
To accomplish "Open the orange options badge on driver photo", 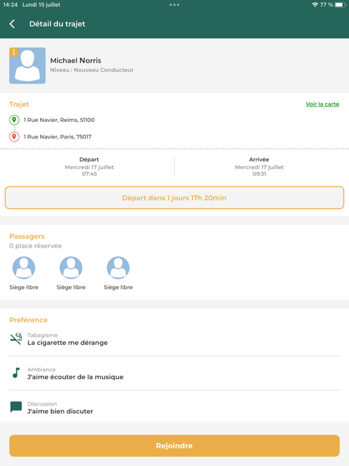I will [14, 52].
